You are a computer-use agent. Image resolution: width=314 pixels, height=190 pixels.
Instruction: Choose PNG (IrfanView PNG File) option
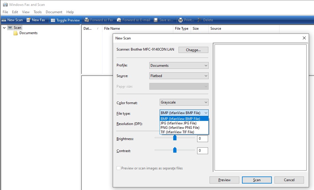click(180, 128)
